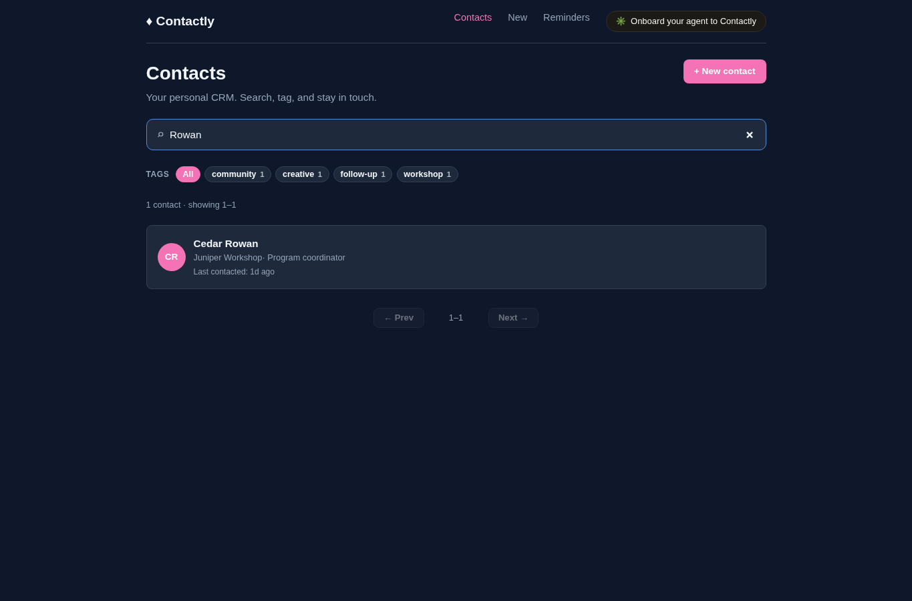Focus the Rowan search field
This screenshot has width=912, height=601.
(x=456, y=135)
